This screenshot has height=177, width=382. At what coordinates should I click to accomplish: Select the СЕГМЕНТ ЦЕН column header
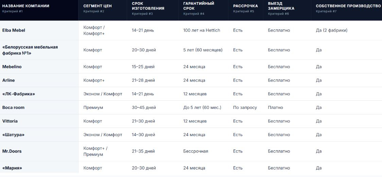[98, 6]
